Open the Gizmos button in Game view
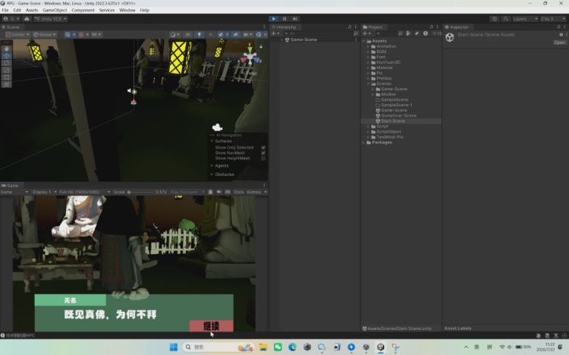 253,192
